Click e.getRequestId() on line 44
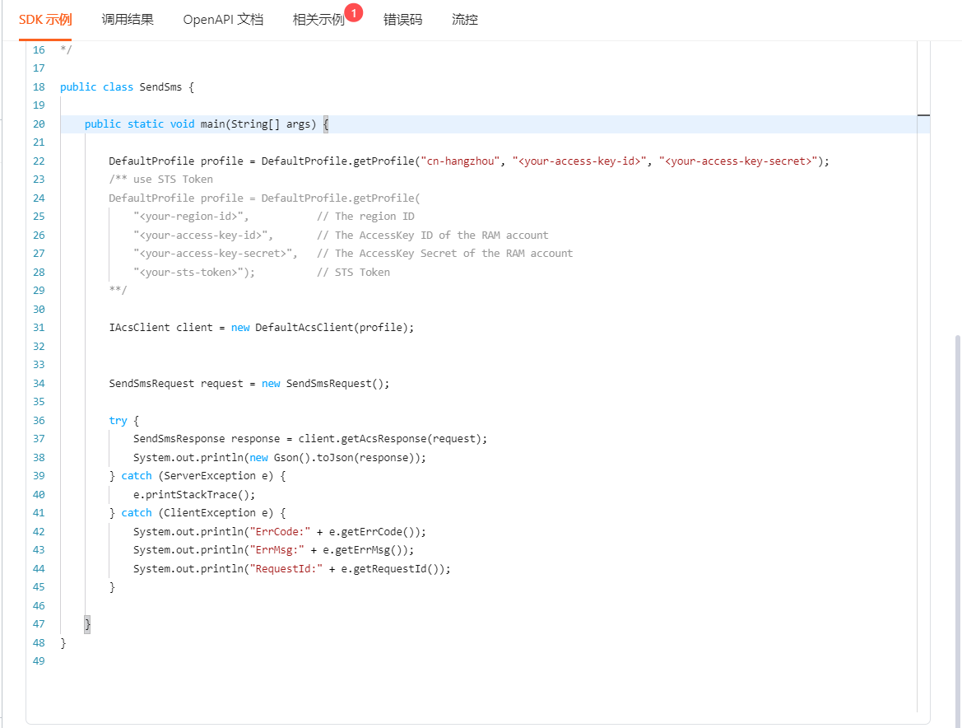Image resolution: width=962 pixels, height=728 pixels. click(x=393, y=569)
